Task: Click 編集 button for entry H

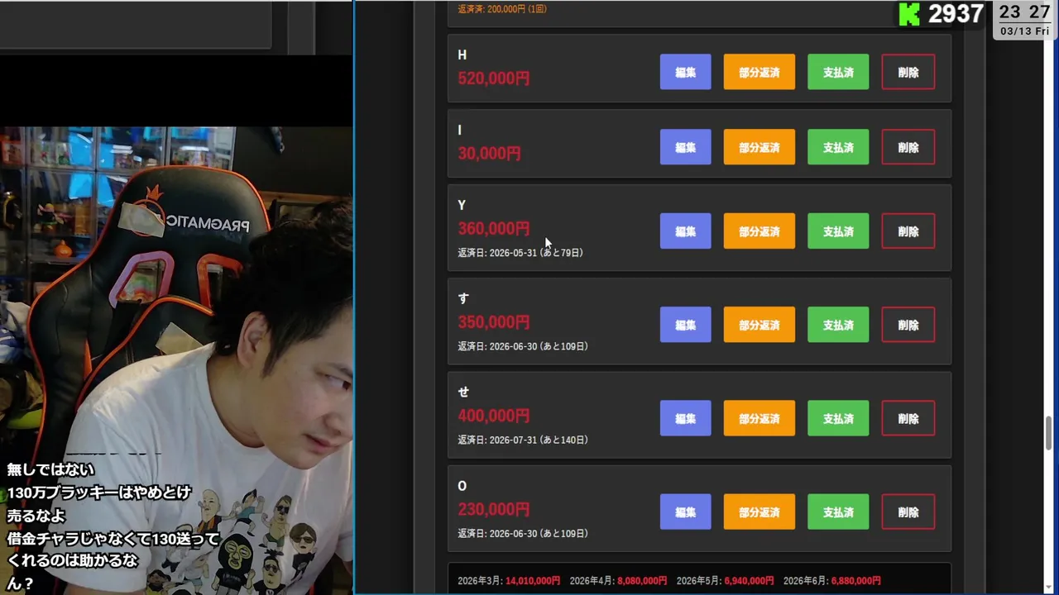Action: (685, 72)
